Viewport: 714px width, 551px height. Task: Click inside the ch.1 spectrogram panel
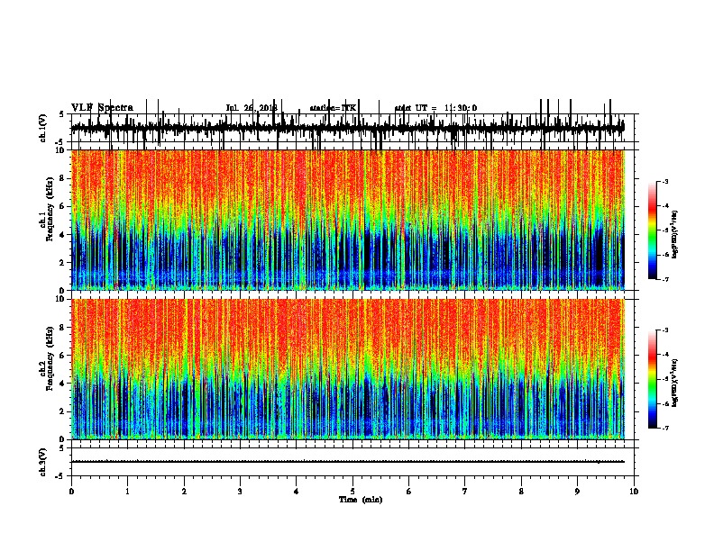348,220
